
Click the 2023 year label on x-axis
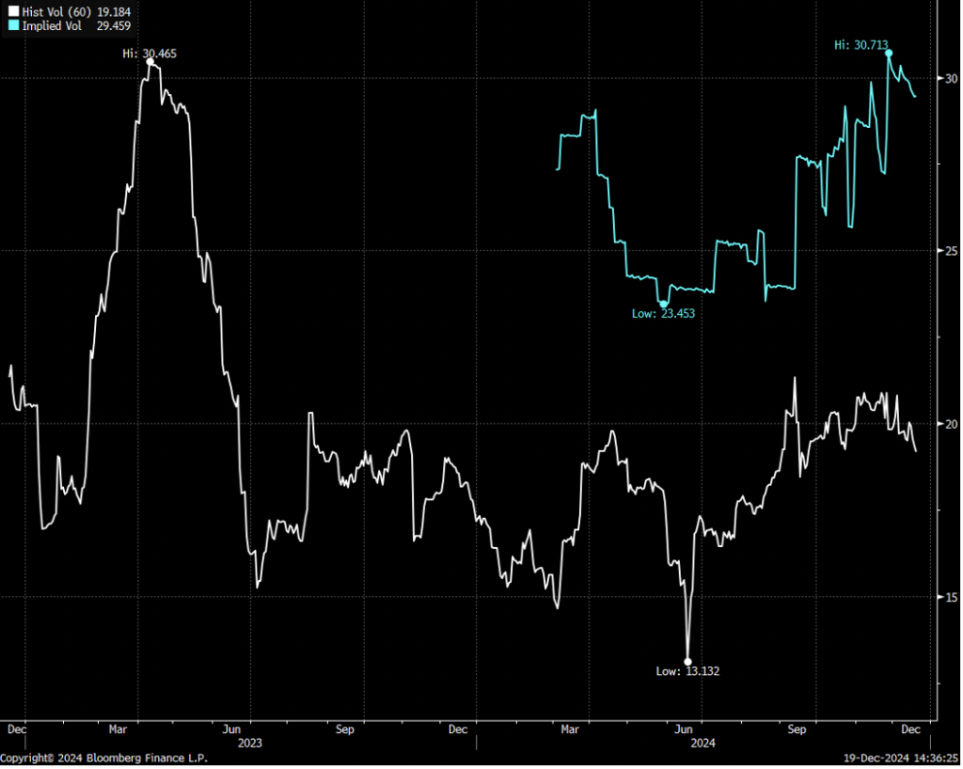click(x=250, y=744)
